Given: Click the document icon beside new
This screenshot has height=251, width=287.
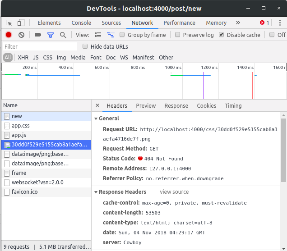Looking at the screenshot, I should pyautogui.click(x=7, y=116).
